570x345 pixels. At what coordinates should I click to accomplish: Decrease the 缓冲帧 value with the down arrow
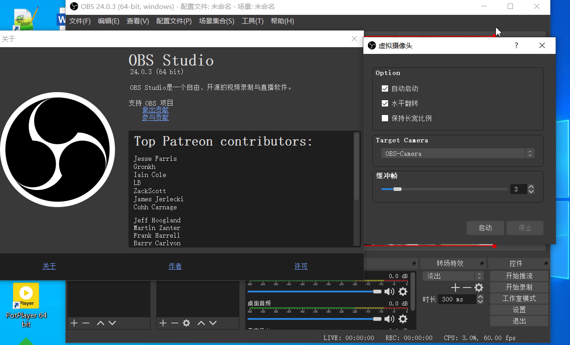(x=531, y=192)
